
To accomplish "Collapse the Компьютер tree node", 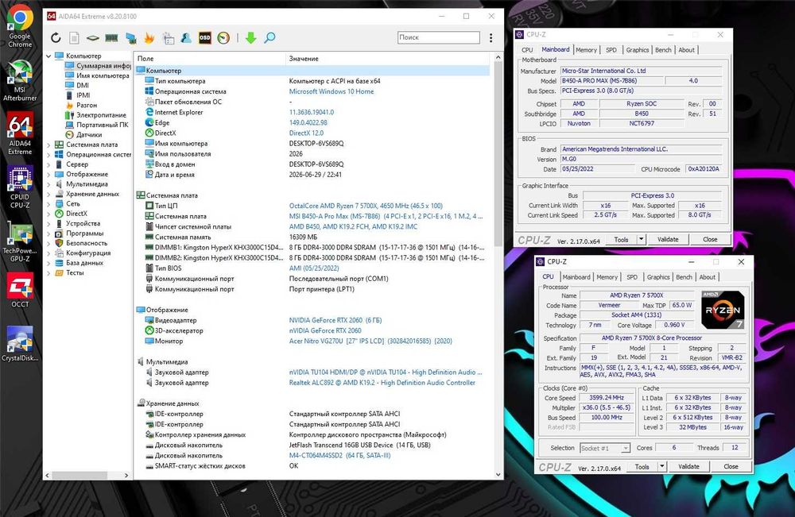I will (48, 56).
